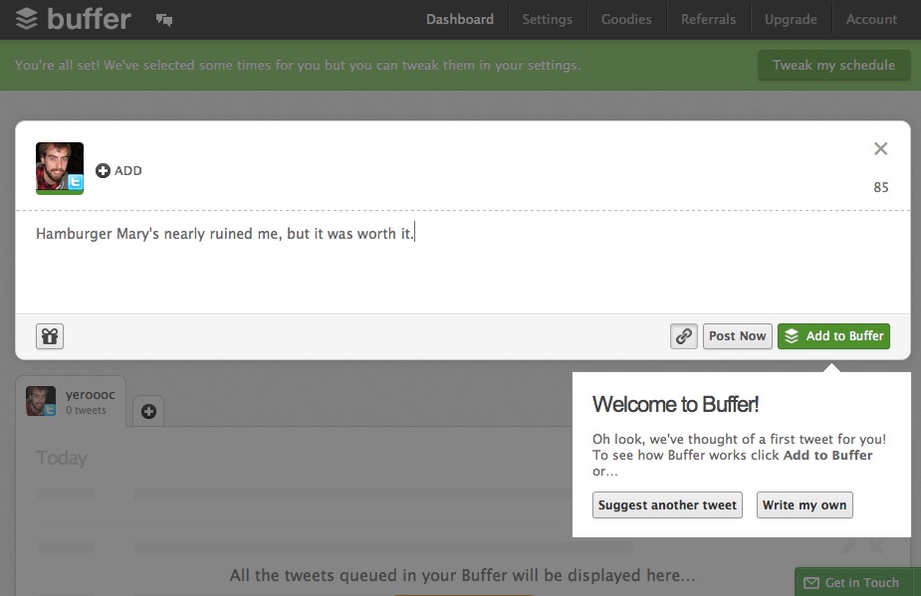This screenshot has width=921, height=596.
Task: Open the Goodies menu item
Action: 626,19
